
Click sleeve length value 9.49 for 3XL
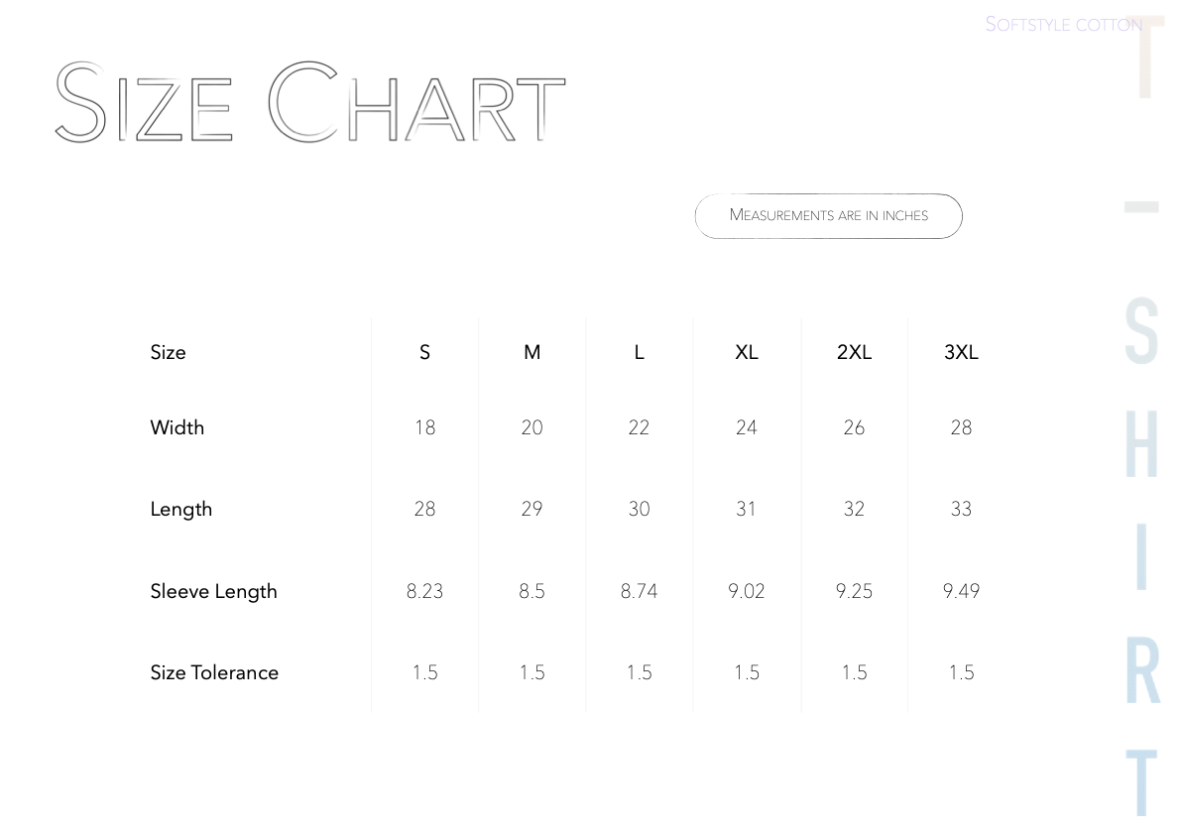[961, 591]
